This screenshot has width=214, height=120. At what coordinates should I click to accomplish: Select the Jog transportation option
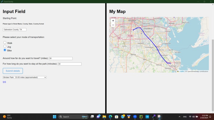click(x=5, y=46)
